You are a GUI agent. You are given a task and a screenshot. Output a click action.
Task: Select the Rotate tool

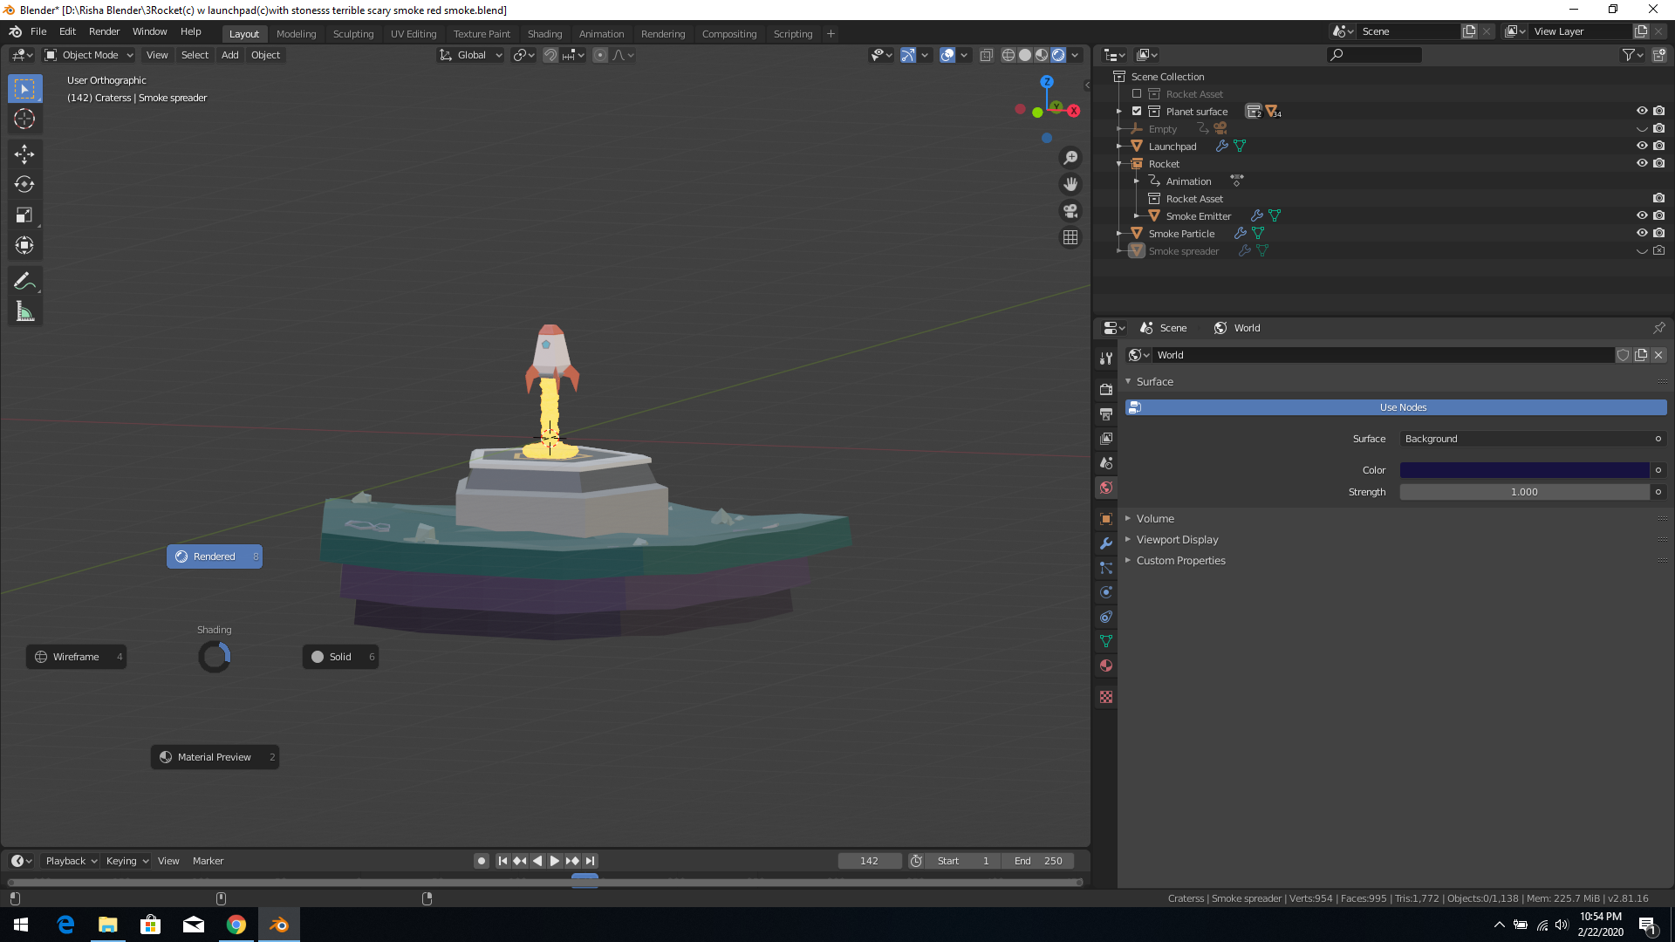click(24, 185)
